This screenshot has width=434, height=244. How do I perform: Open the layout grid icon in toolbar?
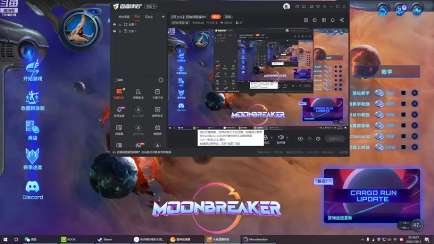click(323, 20)
